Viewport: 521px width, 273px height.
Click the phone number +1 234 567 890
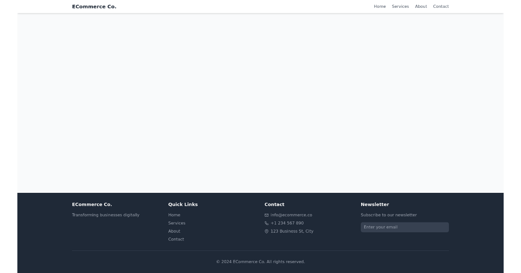[287, 223]
